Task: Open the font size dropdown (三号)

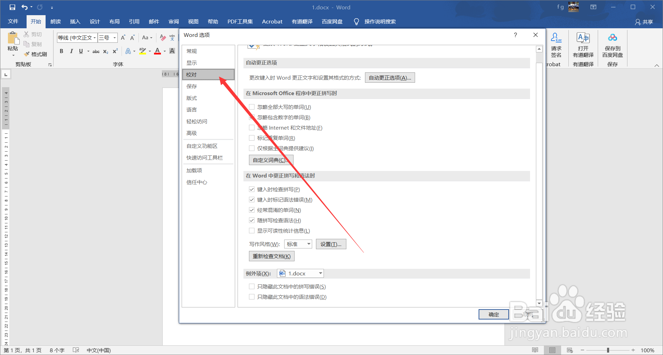Action: (x=115, y=38)
